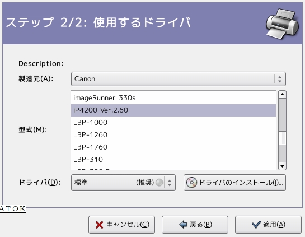The image size is (305, 237).
Task: Go back with 戻る button
Action: 195,225
